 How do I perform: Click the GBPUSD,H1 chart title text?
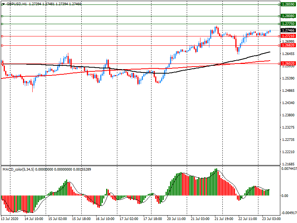tap(17, 4)
